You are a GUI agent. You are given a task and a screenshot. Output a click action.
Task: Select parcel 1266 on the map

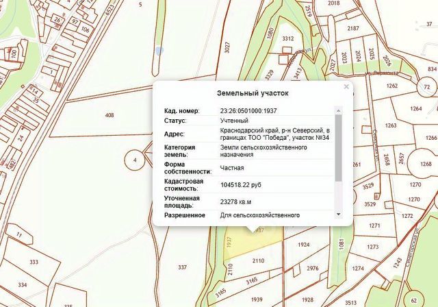(431, 138)
